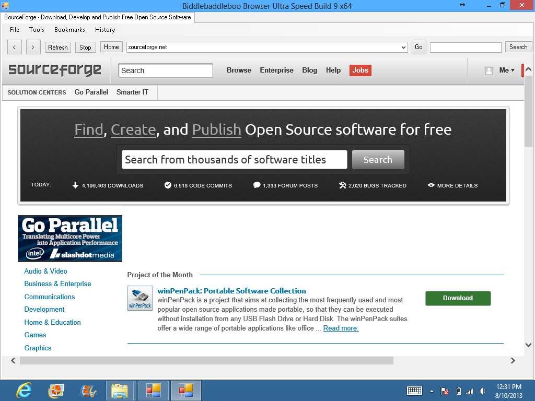Click the Read more link

[x=341, y=328]
